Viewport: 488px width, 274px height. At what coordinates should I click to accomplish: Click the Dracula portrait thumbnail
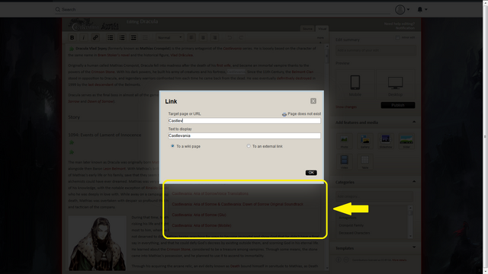click(x=97, y=244)
